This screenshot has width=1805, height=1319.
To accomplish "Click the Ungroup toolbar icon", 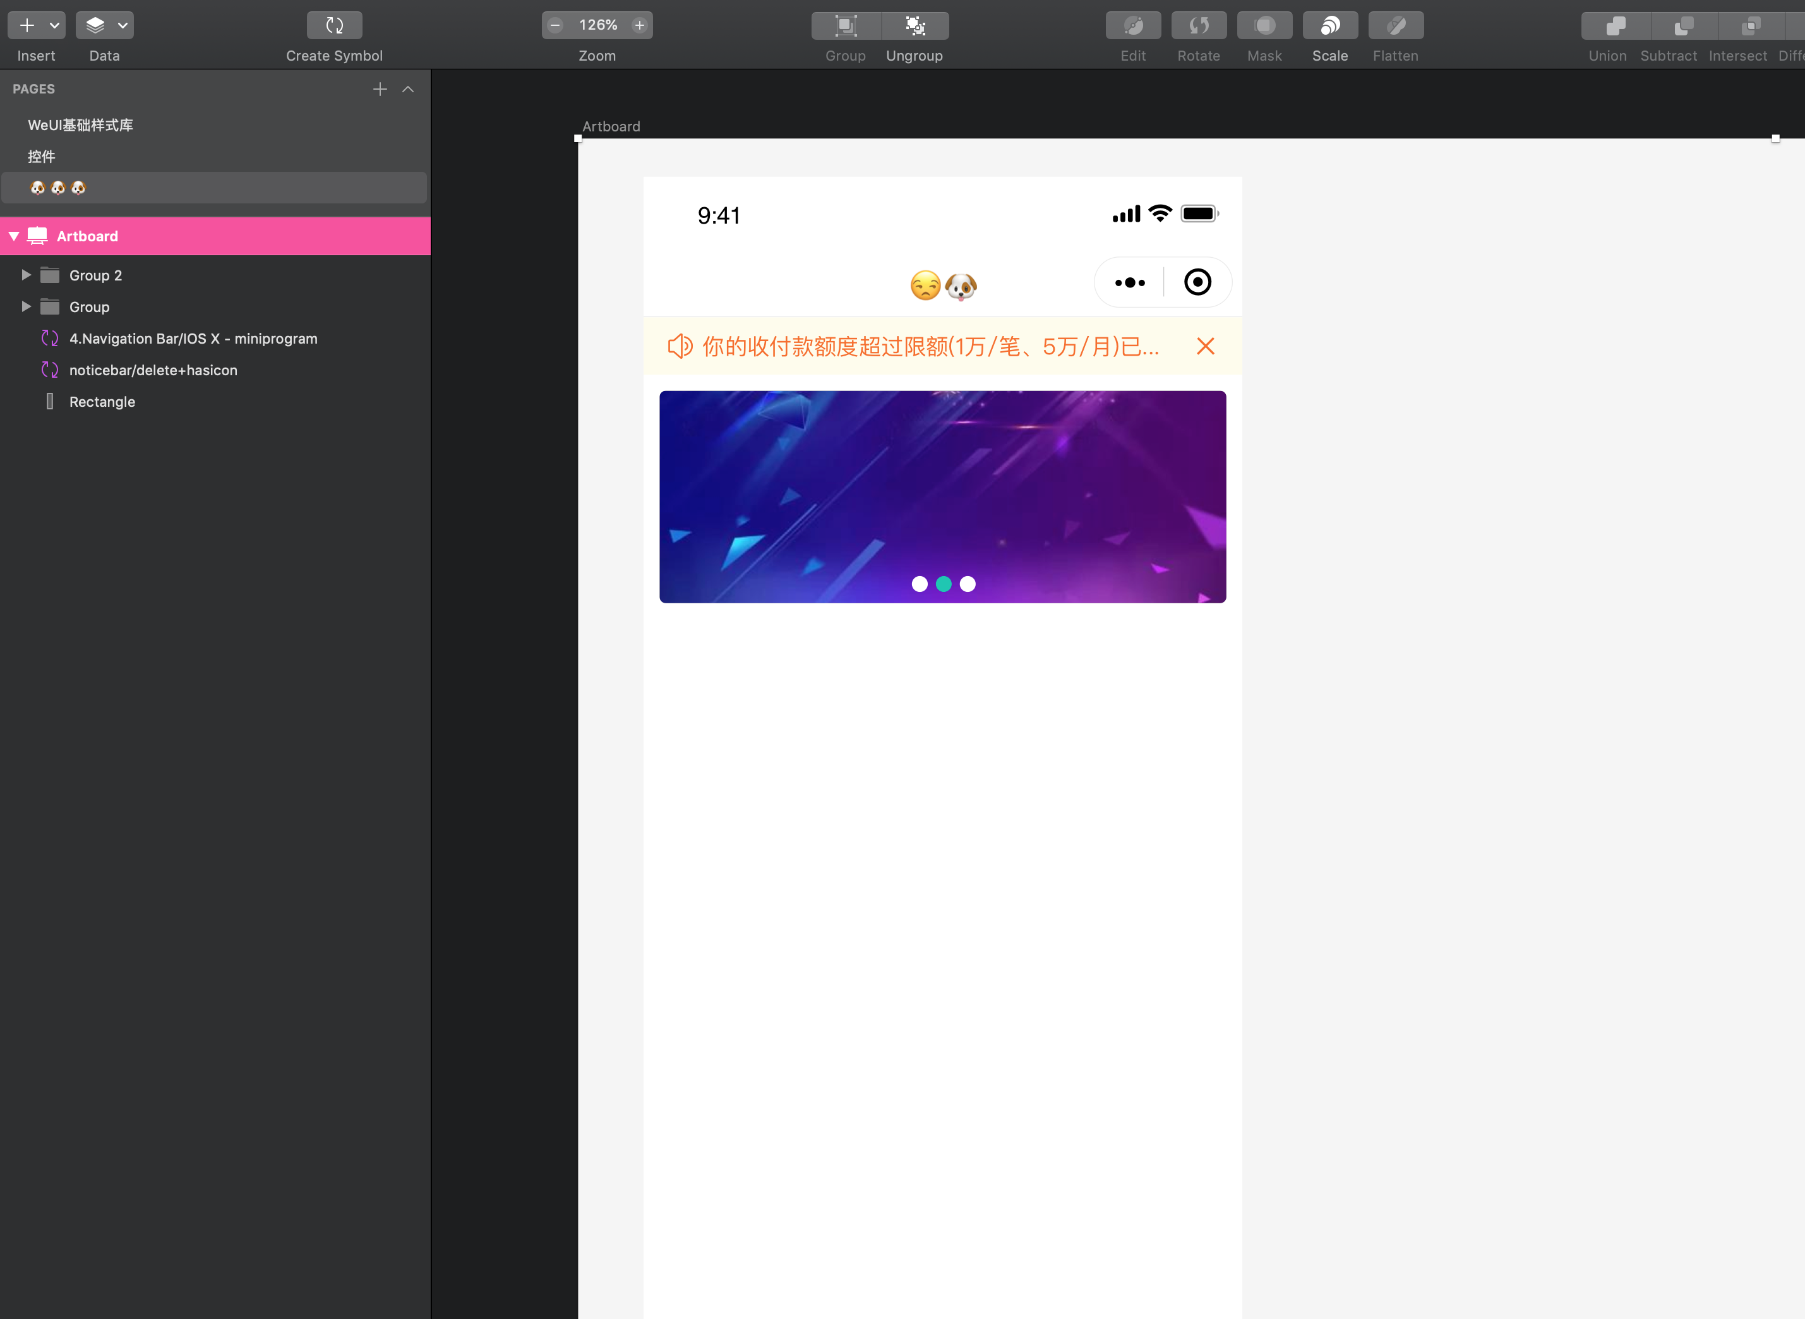I will [x=916, y=25].
